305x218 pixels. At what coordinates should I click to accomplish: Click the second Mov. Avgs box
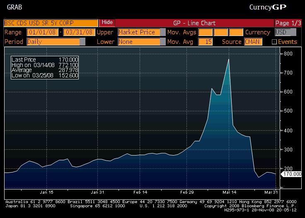(x=220, y=32)
